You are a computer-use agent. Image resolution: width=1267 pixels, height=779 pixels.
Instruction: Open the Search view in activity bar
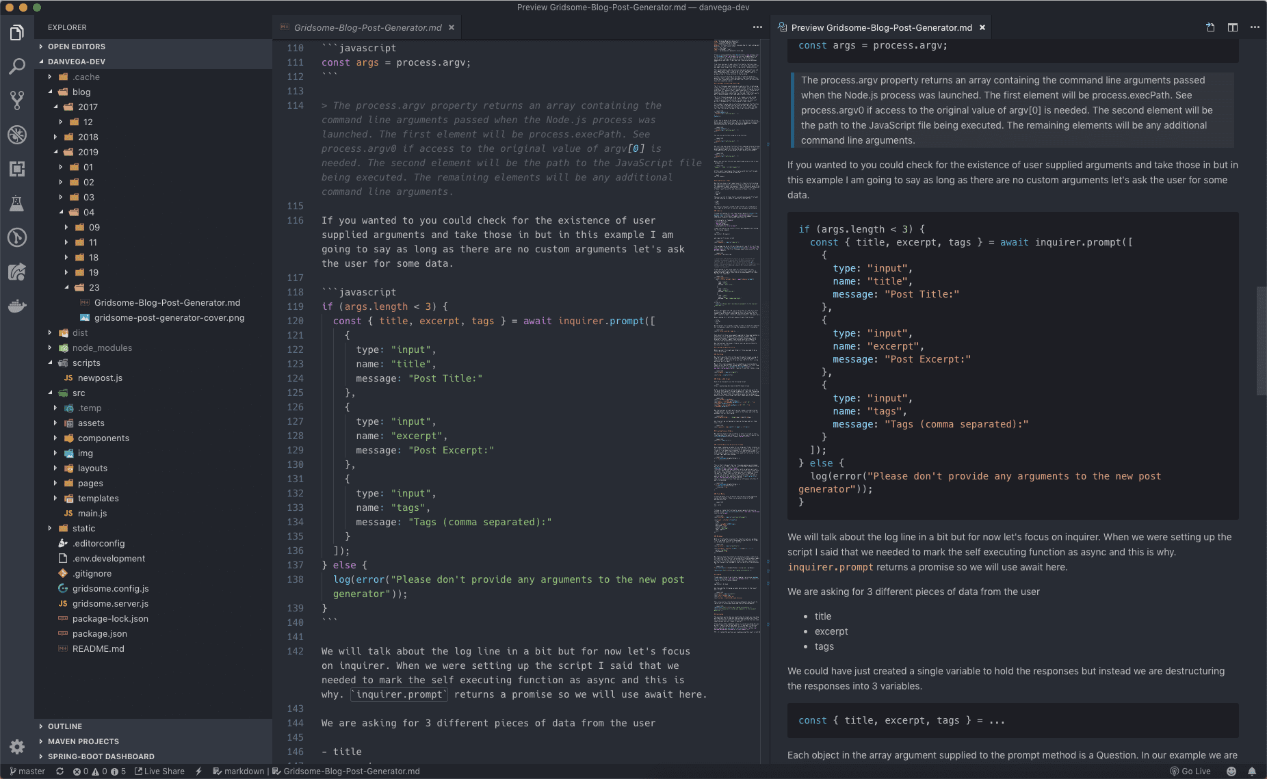coord(17,66)
